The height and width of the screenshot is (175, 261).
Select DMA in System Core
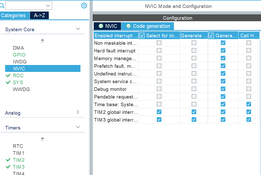pos(18,48)
